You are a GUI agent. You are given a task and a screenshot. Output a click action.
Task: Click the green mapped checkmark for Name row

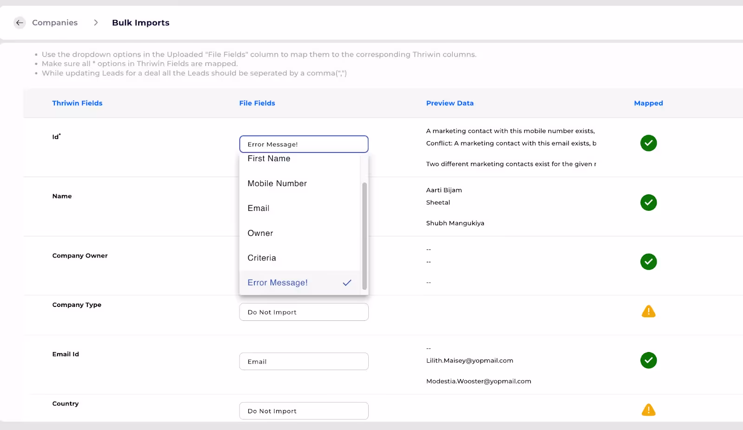pos(648,202)
